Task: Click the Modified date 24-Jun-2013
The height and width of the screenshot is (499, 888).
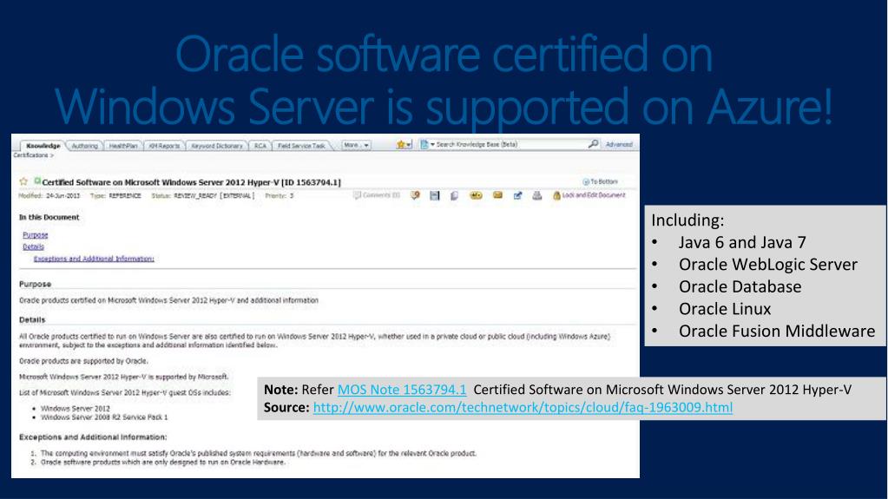Action: (62, 196)
